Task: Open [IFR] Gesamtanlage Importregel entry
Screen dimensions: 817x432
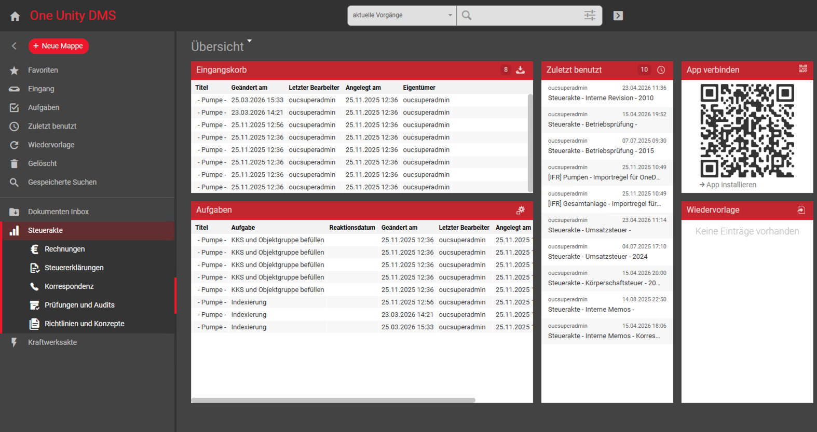Action: pyautogui.click(x=607, y=199)
